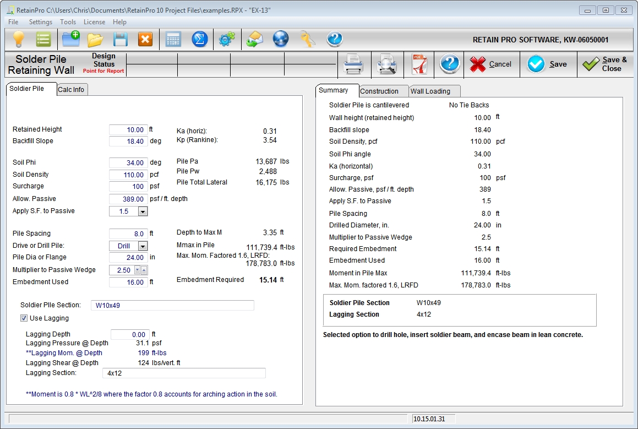Click the printer icon to print
Screen dimensions: 638x429
353,64
